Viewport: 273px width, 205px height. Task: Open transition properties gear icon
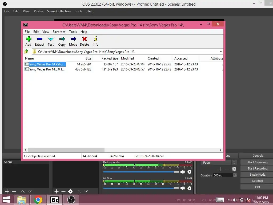[x=234, y=169]
